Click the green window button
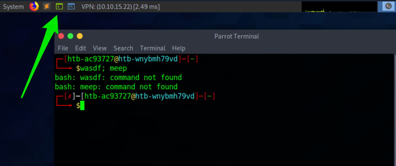The height and width of the screenshot is (166, 396). point(70,36)
